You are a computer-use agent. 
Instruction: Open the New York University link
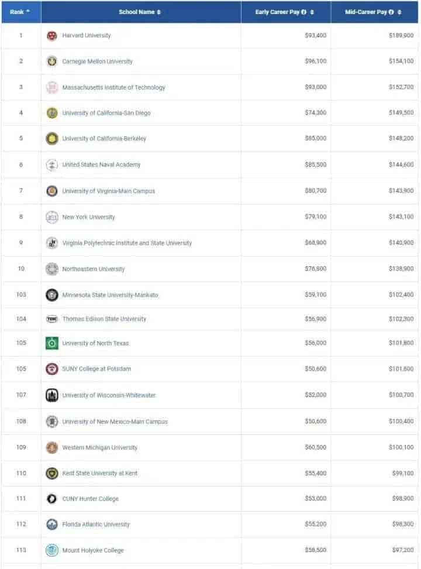click(x=88, y=217)
